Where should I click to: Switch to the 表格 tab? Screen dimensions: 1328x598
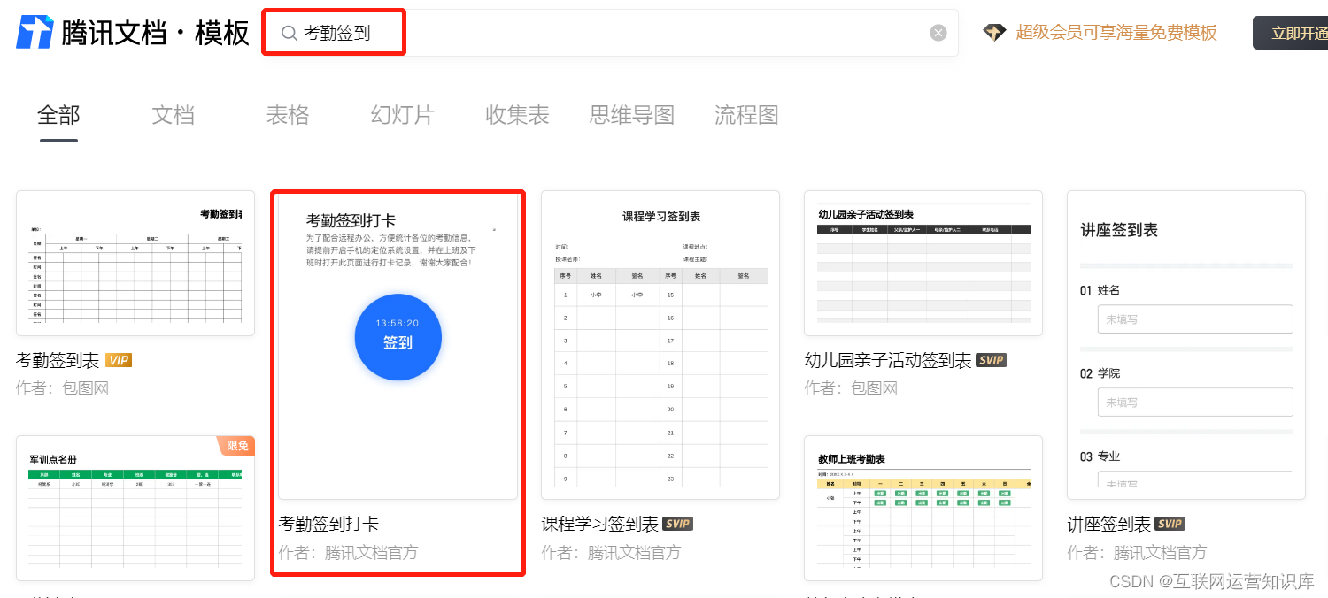click(287, 114)
